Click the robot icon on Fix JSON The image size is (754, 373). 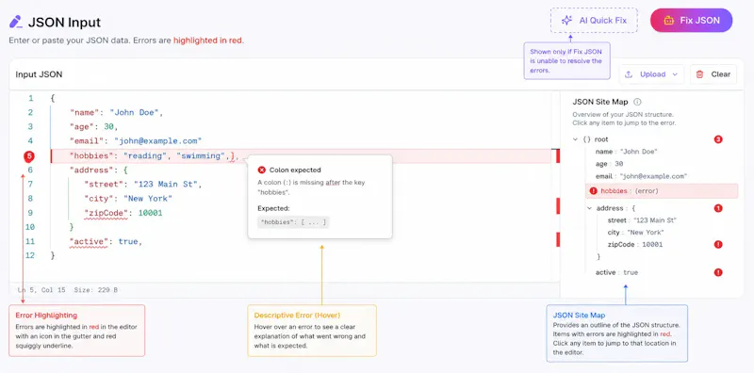click(669, 20)
